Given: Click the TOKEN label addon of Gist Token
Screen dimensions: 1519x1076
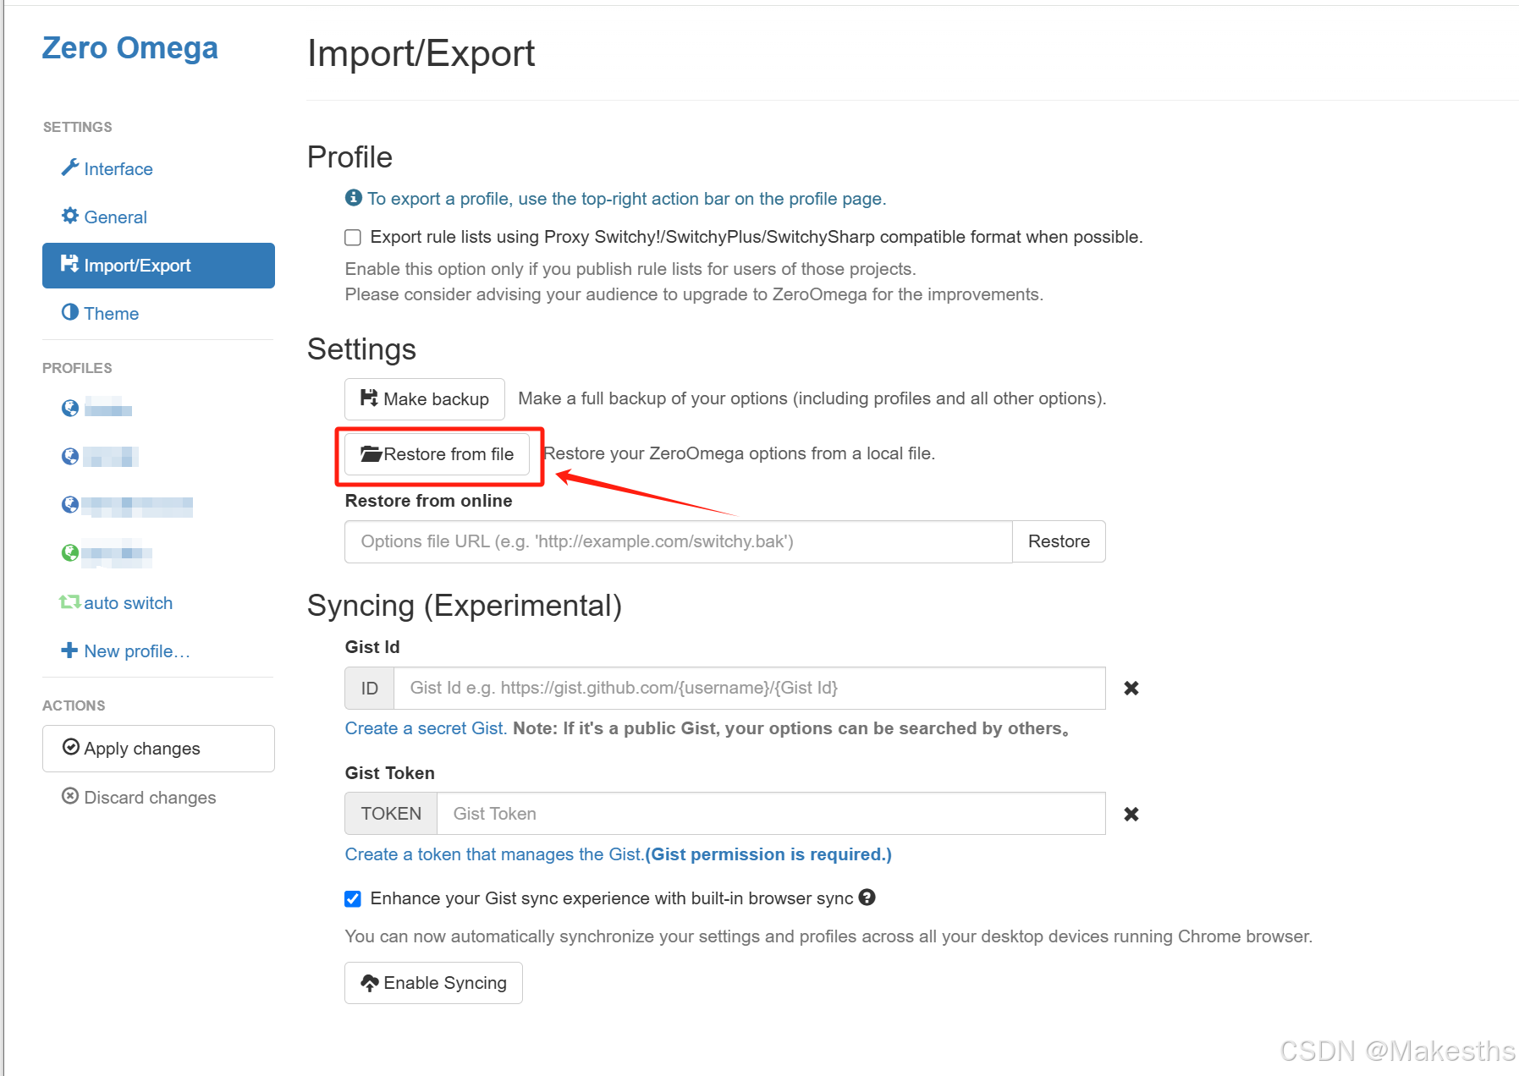Looking at the screenshot, I should tap(391, 814).
